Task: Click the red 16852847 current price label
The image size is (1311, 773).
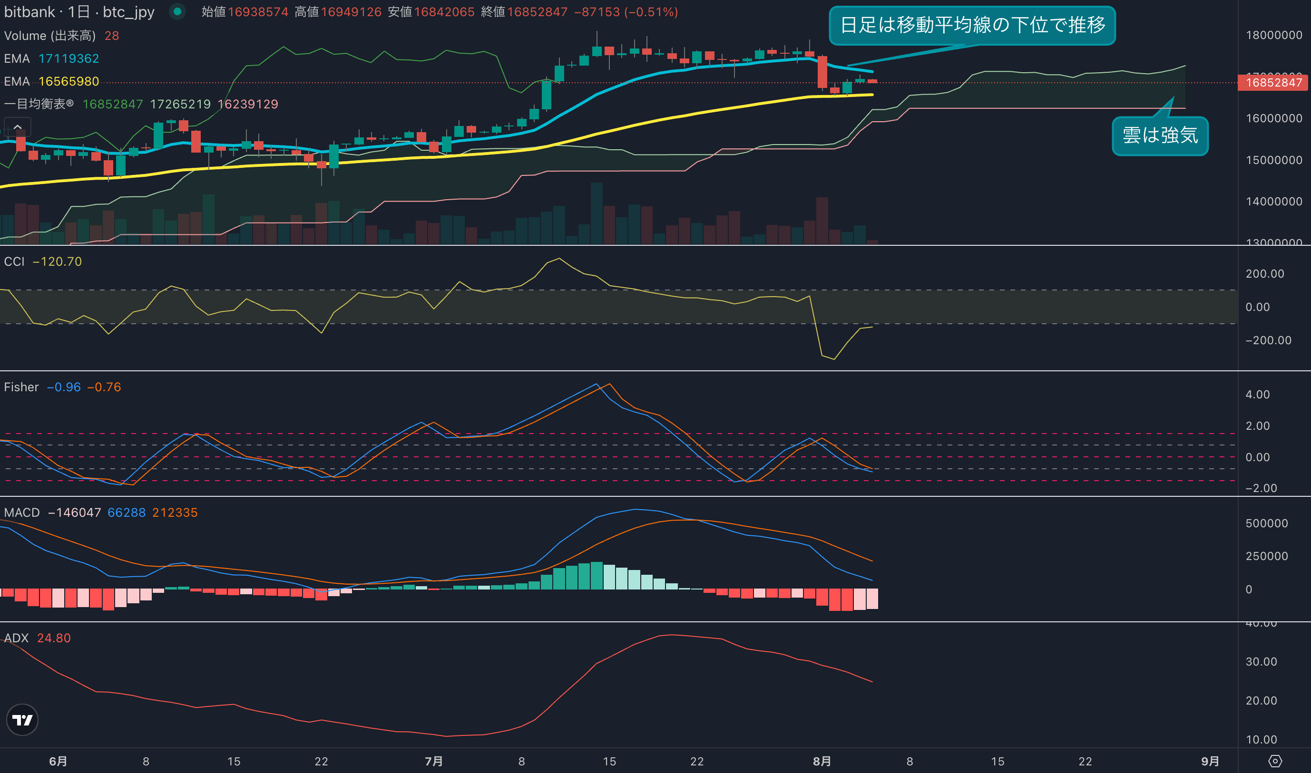Action: (1273, 82)
